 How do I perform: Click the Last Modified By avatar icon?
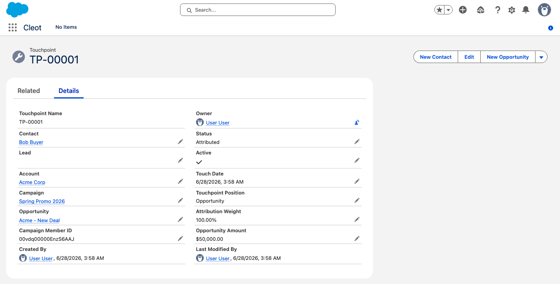pyautogui.click(x=200, y=258)
